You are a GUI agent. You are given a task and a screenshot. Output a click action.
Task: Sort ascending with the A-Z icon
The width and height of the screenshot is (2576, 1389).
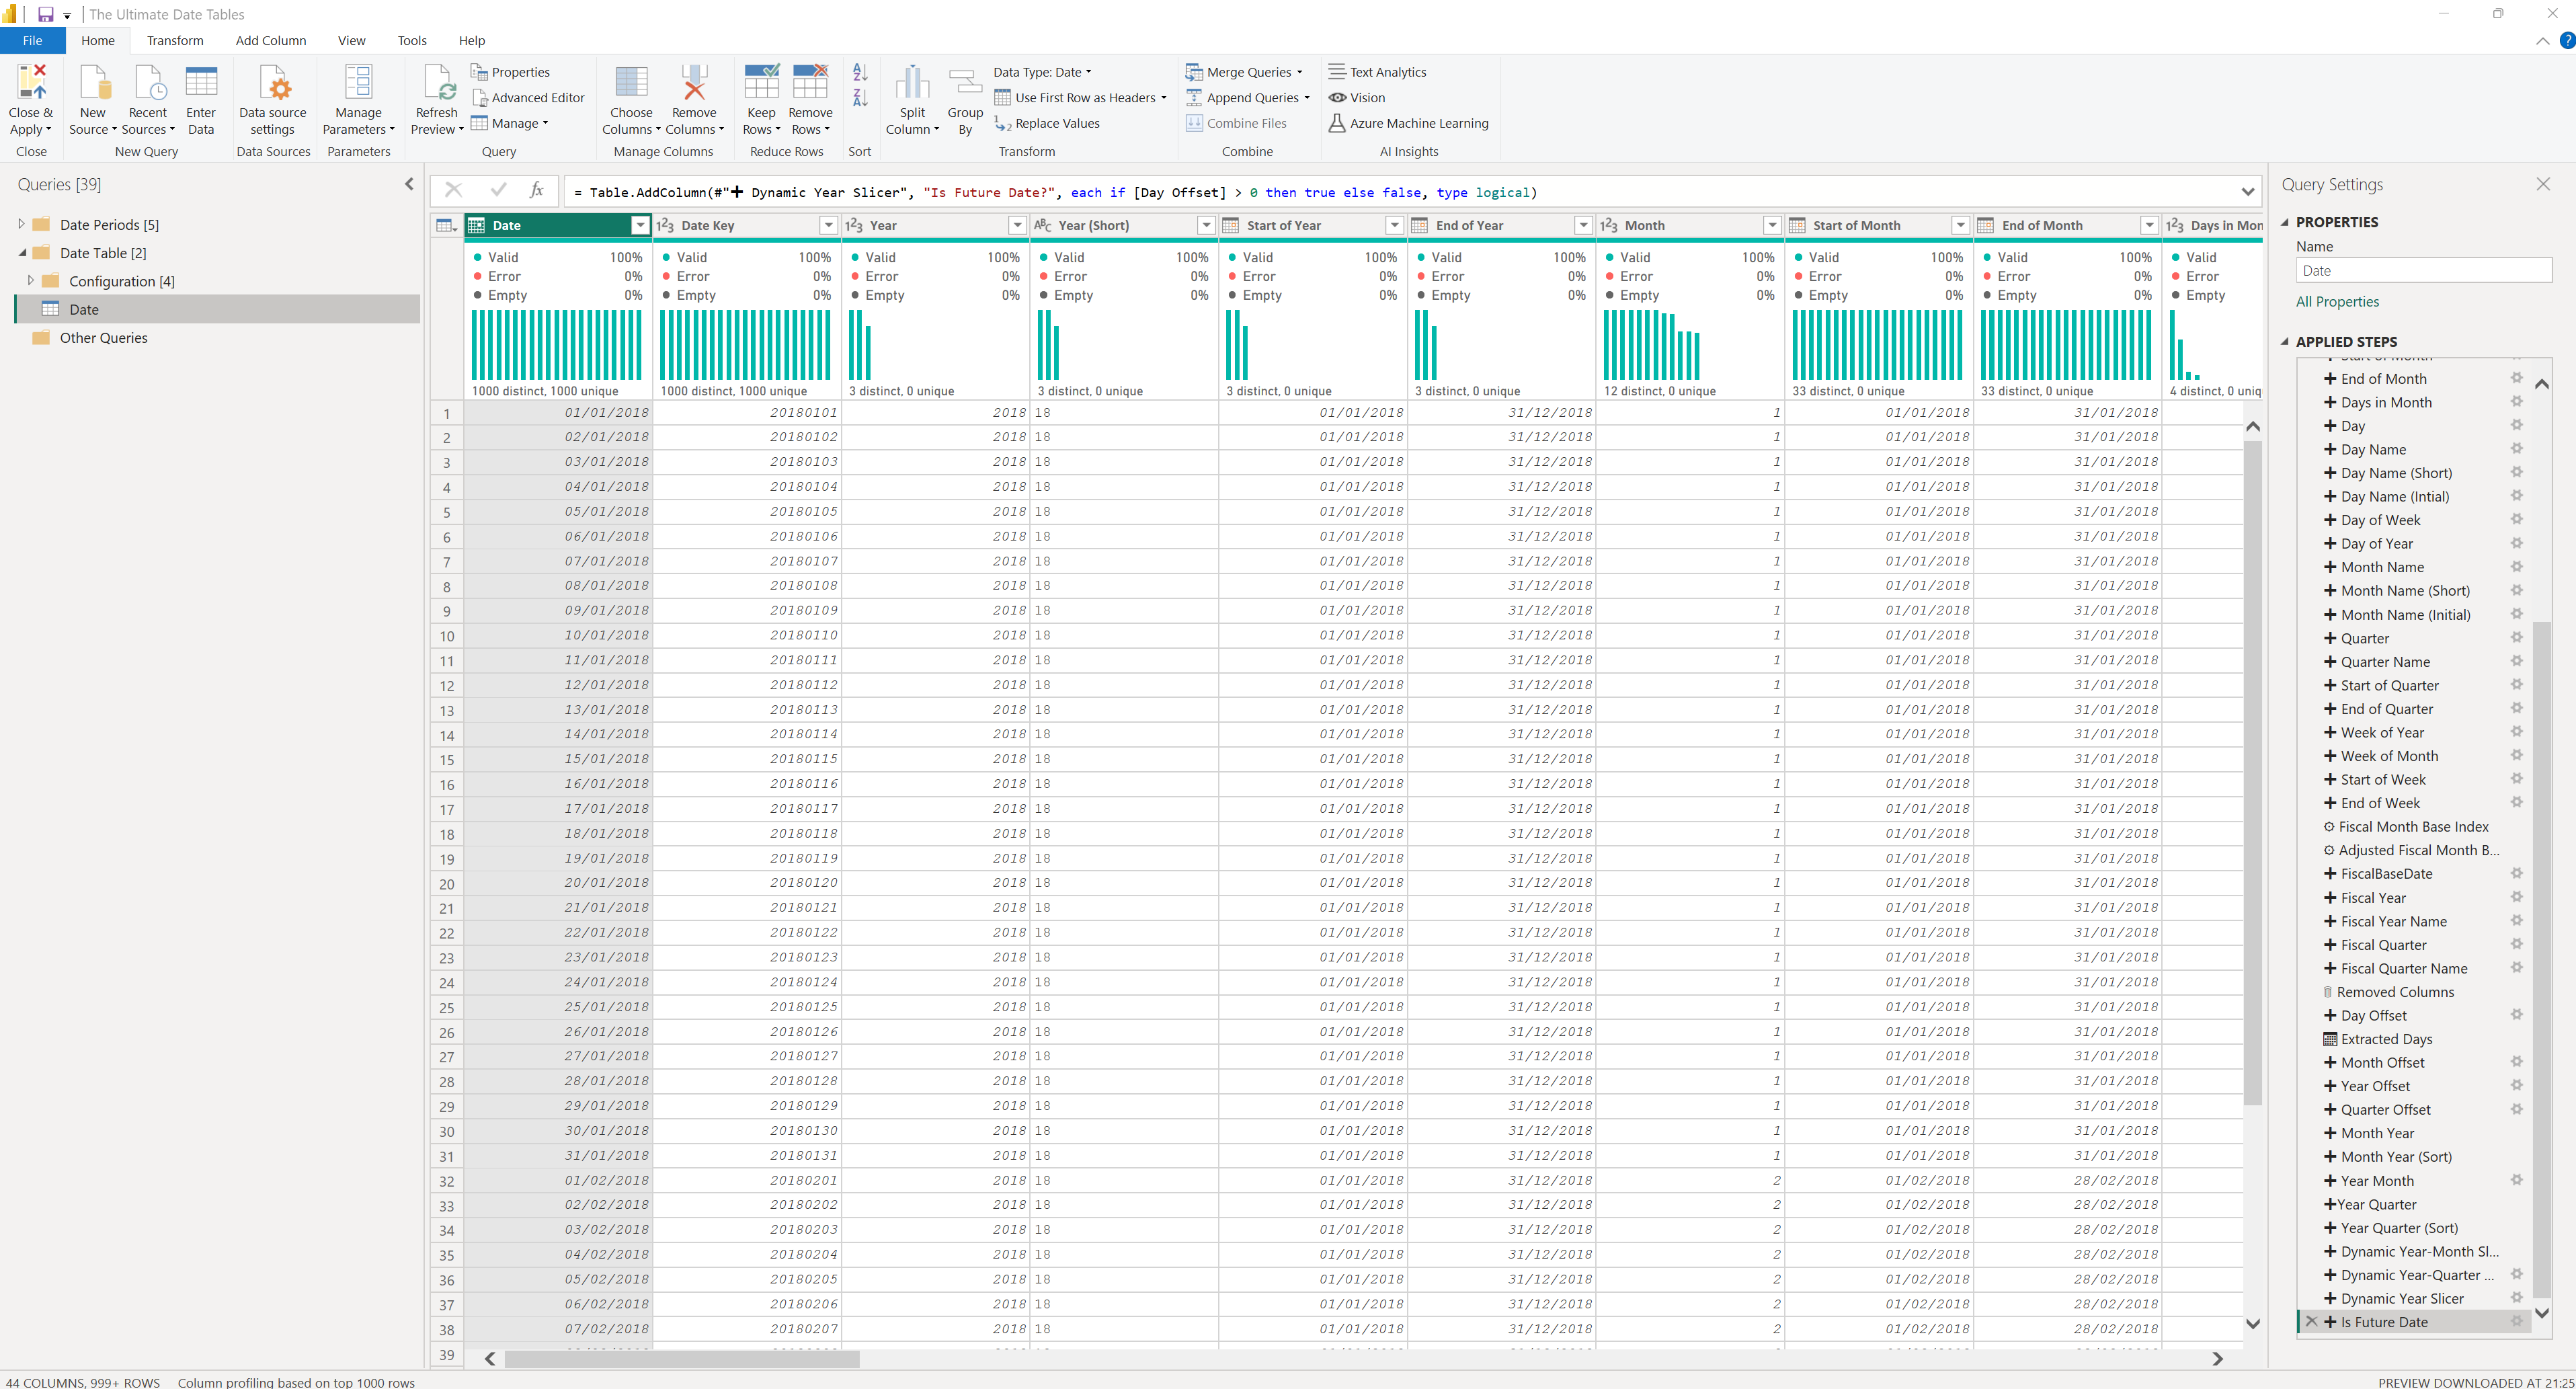click(x=860, y=73)
